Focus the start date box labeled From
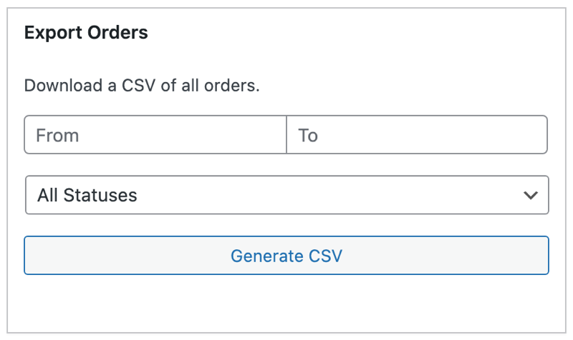This screenshot has width=573, height=340. [155, 135]
